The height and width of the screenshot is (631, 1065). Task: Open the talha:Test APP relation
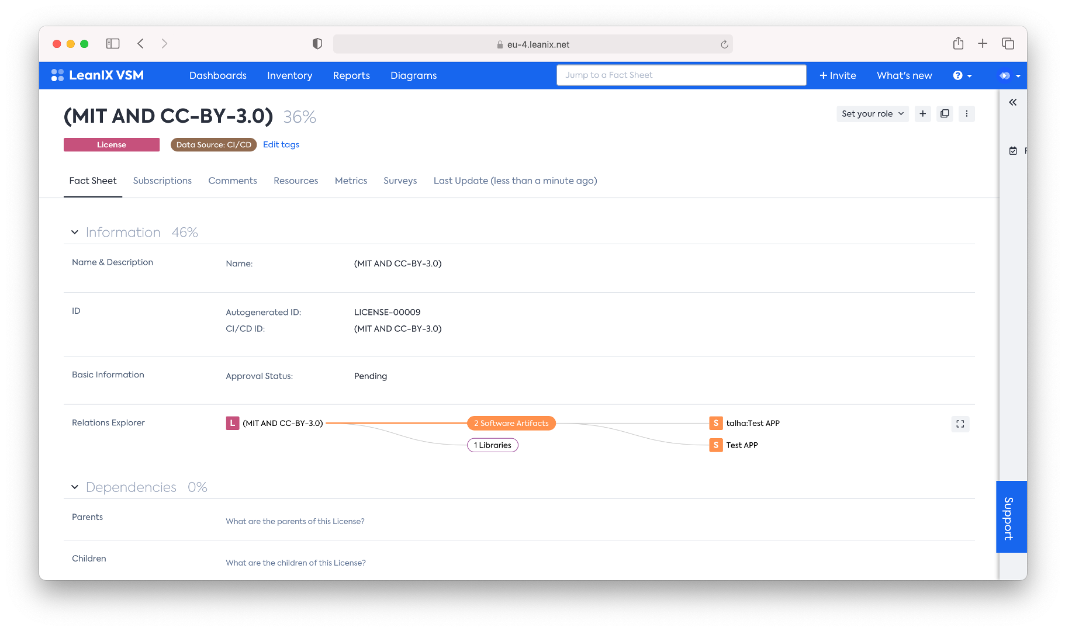point(753,423)
